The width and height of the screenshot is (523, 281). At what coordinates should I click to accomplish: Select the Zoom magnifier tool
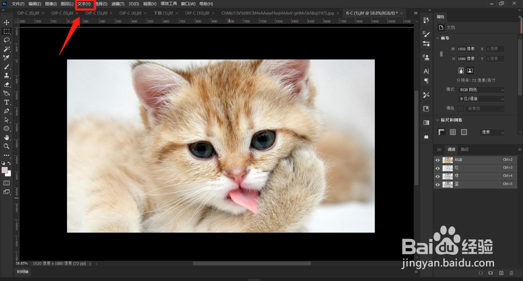(7, 146)
